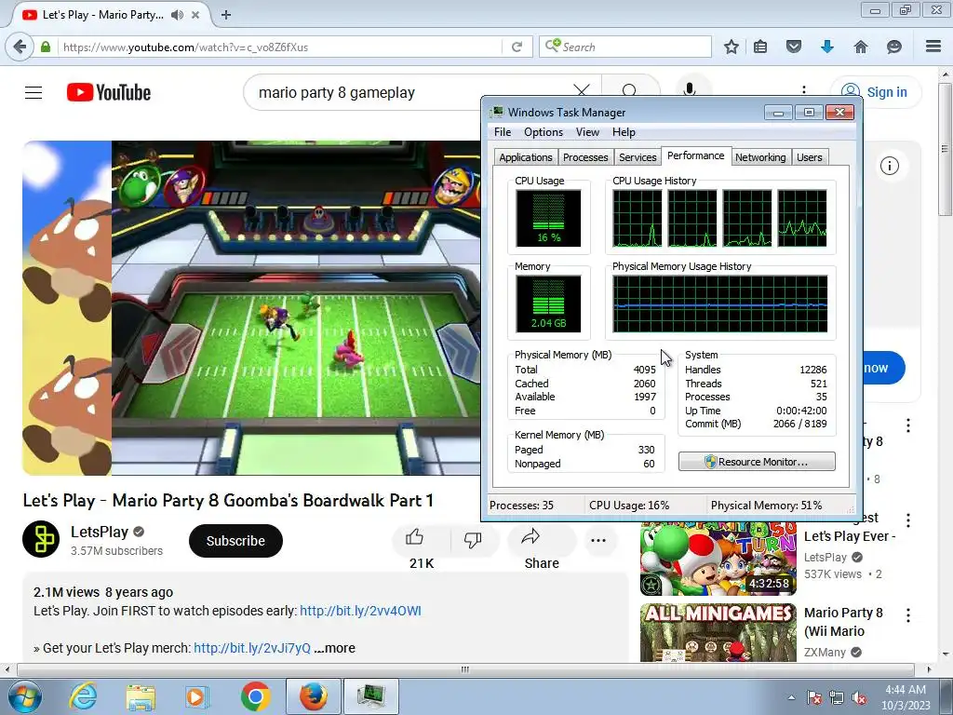Image resolution: width=953 pixels, height=715 pixels.
Task: Click horizontal scrollbar at page bottom
Action: pyautogui.click(x=465, y=669)
